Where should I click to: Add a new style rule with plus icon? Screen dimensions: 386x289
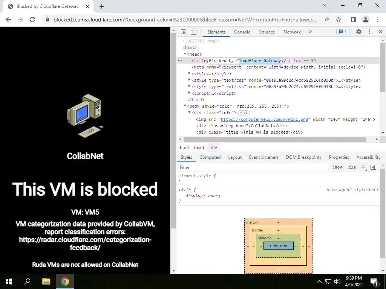[363, 167]
